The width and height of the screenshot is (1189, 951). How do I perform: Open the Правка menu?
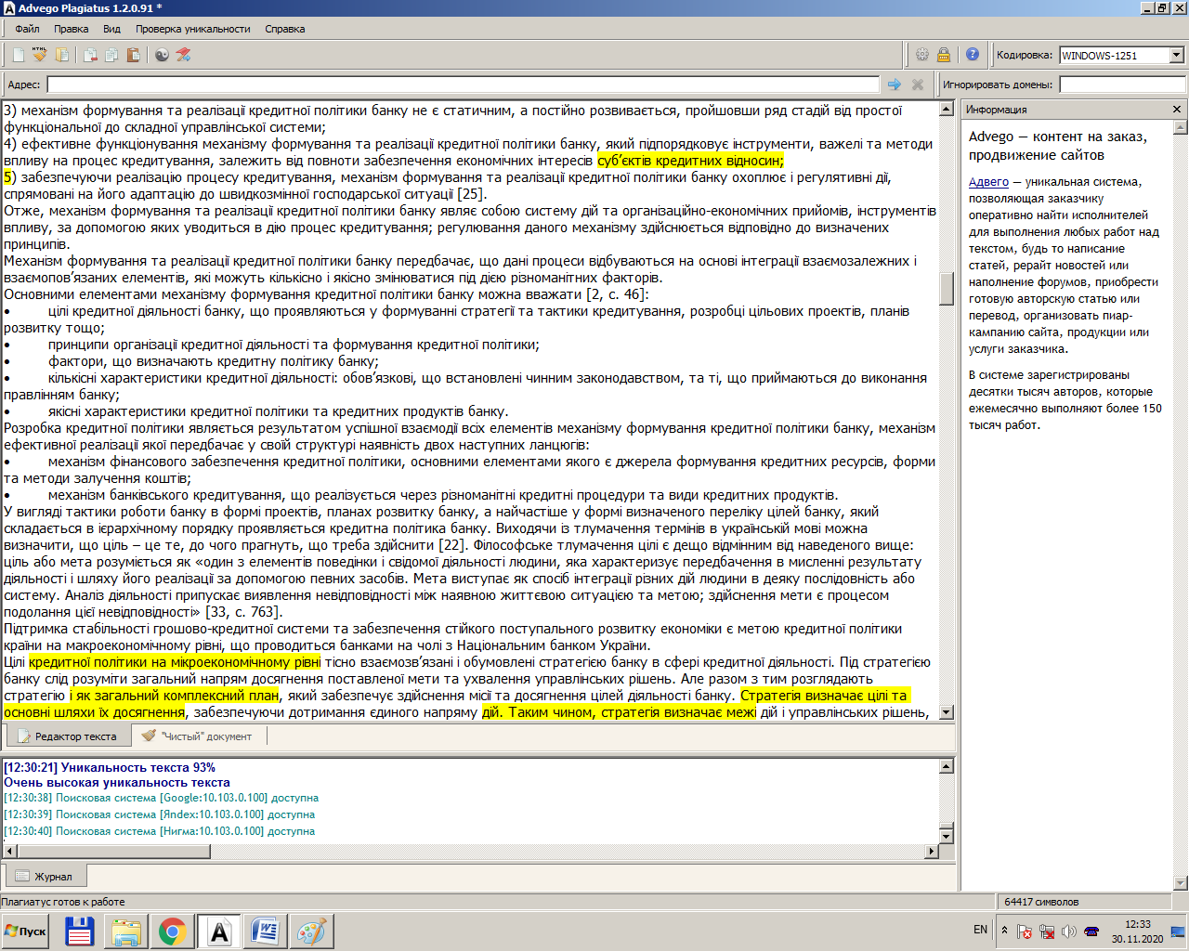coord(71,29)
